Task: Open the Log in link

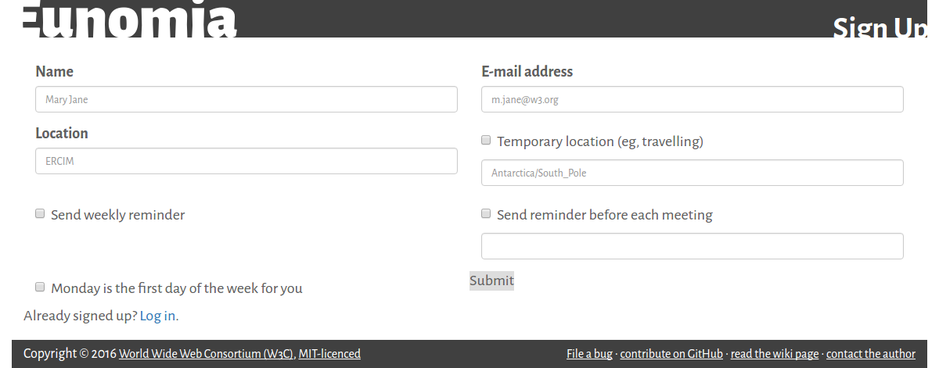Action: click(x=157, y=316)
